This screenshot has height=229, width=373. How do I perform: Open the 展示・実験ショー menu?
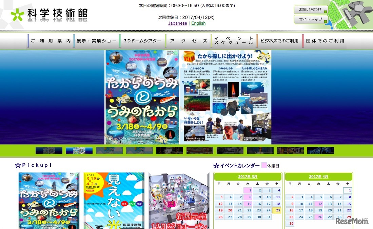pos(96,41)
